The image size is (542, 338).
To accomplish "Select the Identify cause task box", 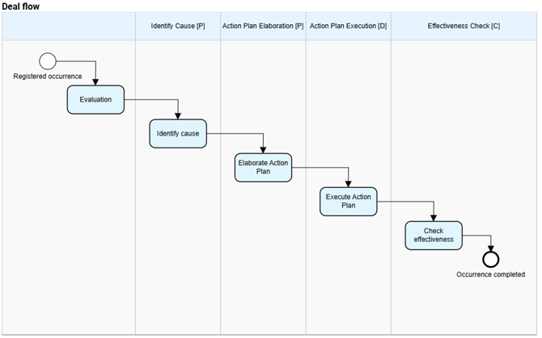I will [x=178, y=133].
